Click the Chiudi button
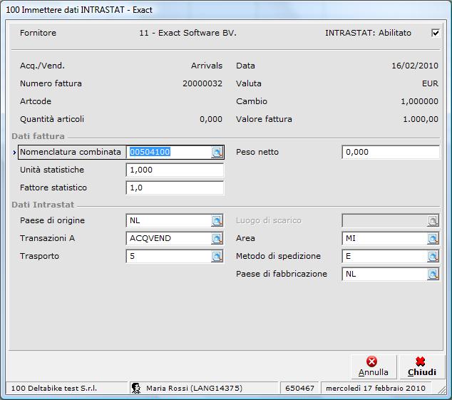 421,366
